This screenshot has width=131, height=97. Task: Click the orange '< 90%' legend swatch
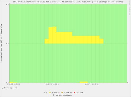(x=62, y=93)
